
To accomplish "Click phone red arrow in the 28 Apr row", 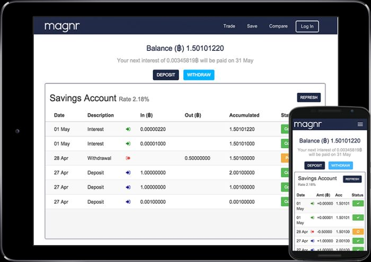I will point(312,232).
